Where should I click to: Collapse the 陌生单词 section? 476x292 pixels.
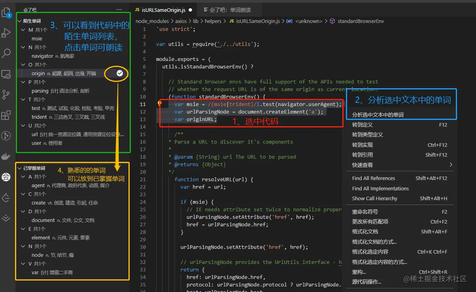coord(19,21)
